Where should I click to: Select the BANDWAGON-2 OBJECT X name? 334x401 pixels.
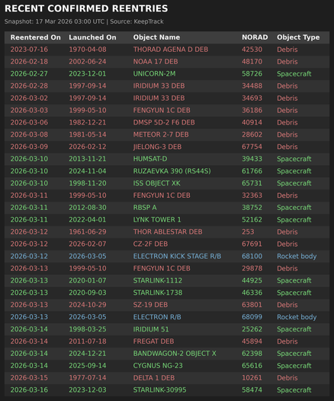pos(175,353)
